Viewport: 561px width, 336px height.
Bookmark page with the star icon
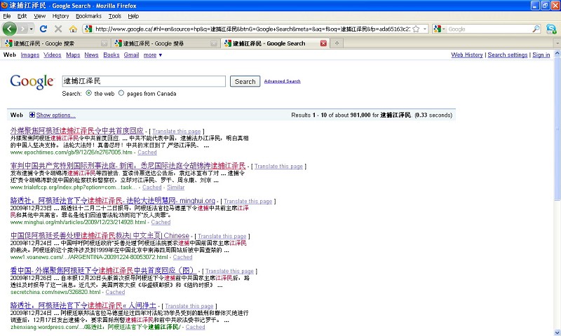[x=416, y=29]
